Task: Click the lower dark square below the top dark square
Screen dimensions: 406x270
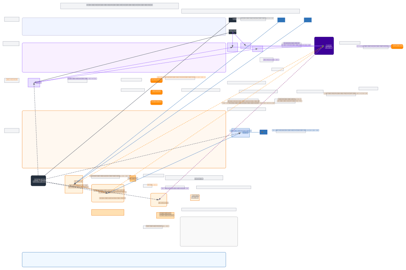Action: [232, 32]
